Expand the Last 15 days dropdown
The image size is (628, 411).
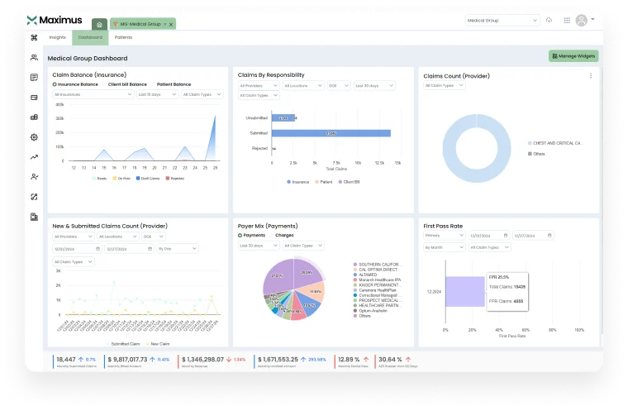pyautogui.click(x=157, y=94)
